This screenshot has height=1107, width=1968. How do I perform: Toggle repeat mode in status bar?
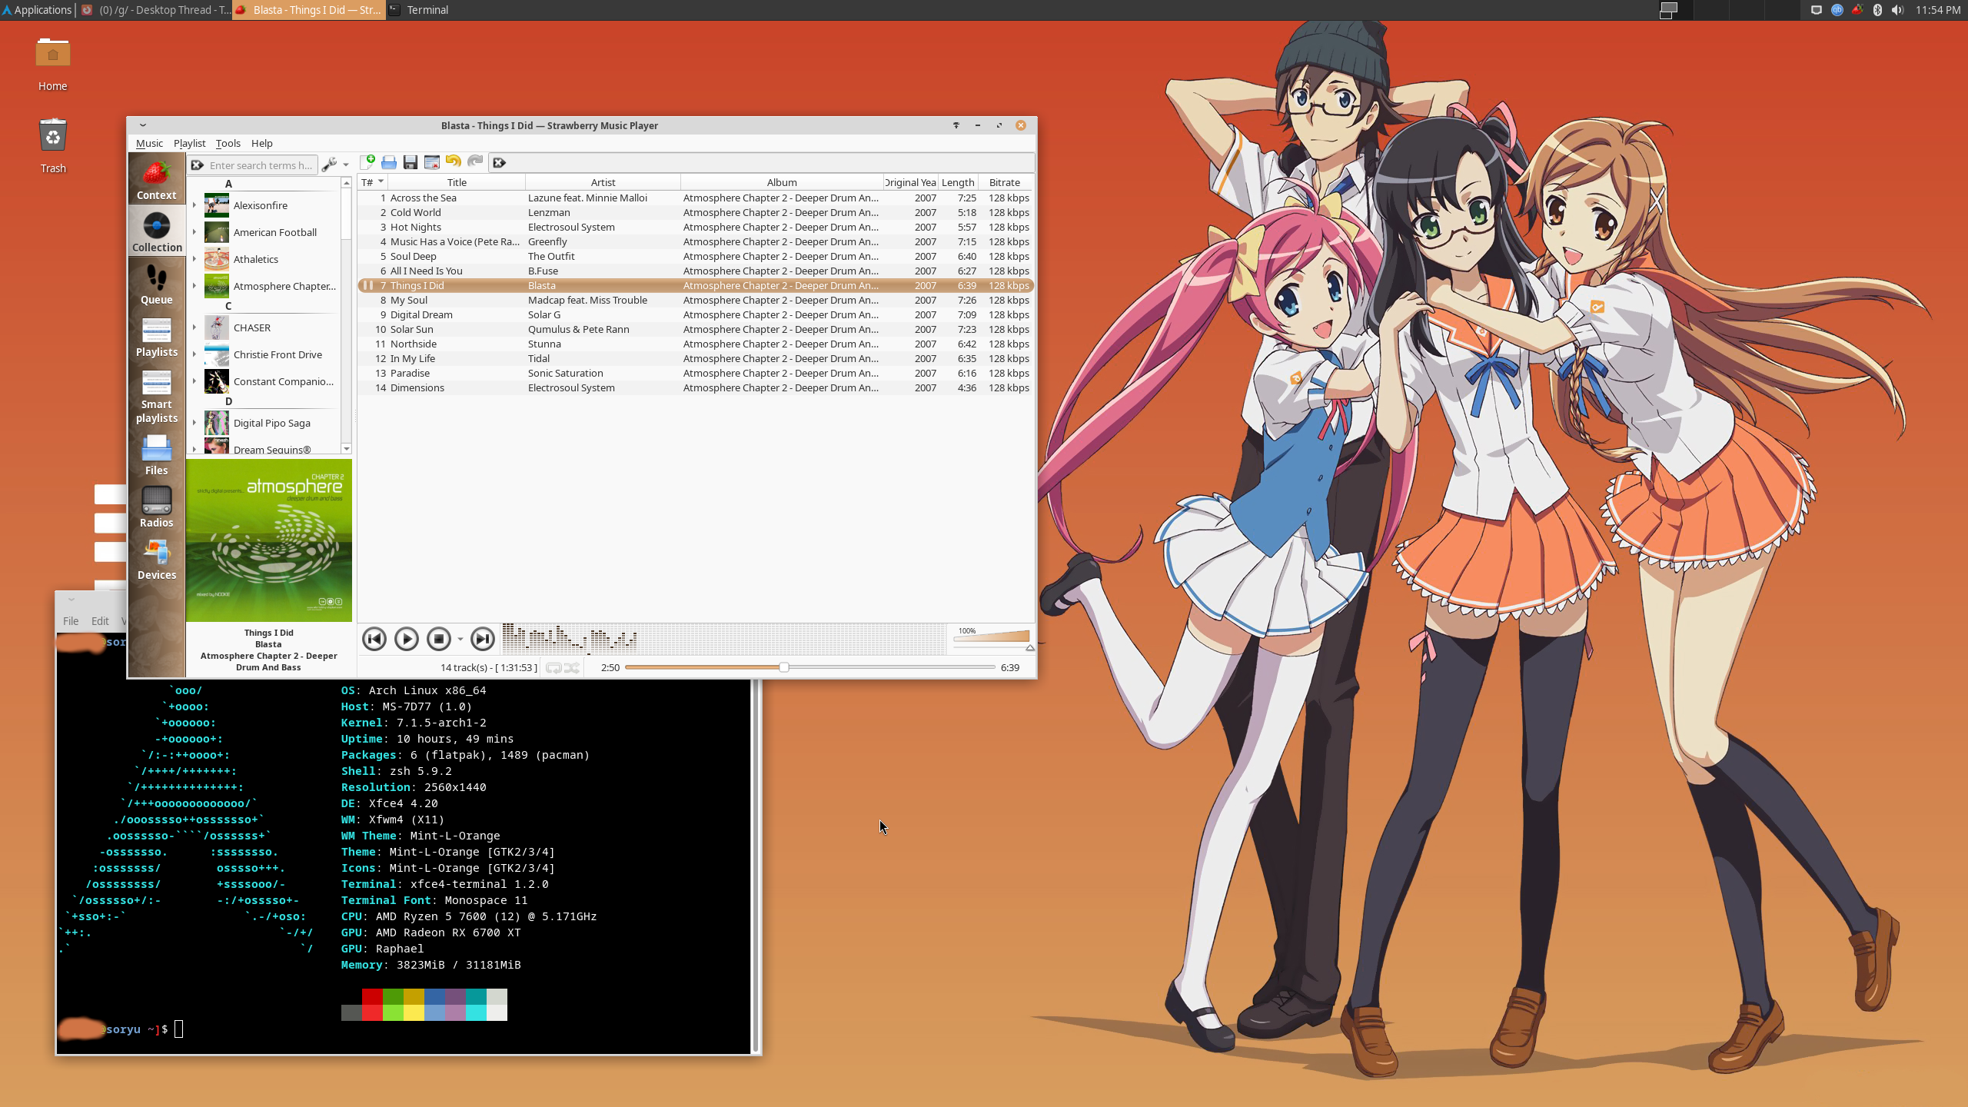click(553, 668)
